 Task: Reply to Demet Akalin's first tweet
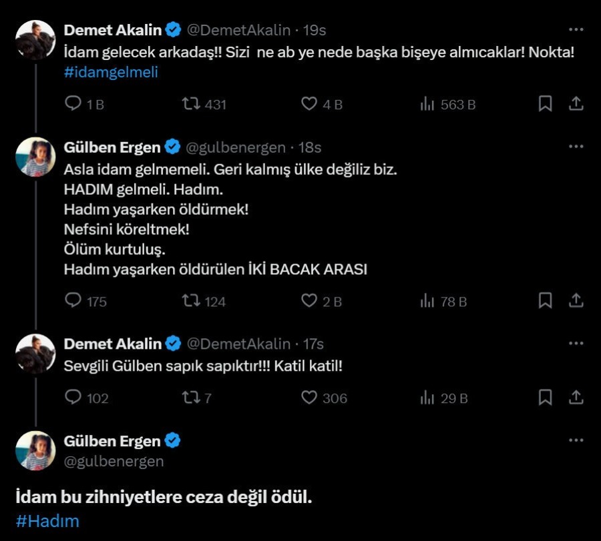point(73,104)
